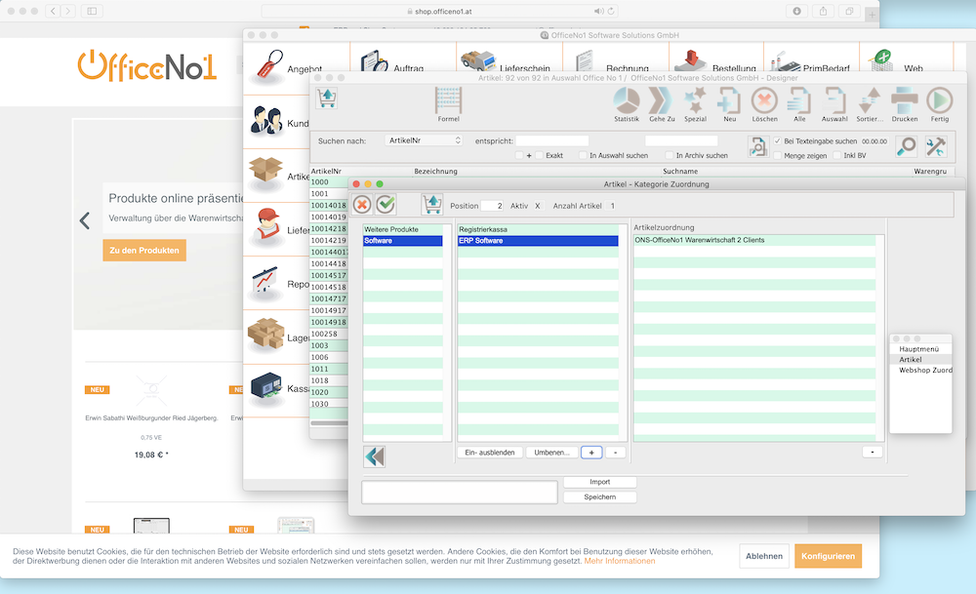Open the Lieferanten worker icon in sidebar
Viewport: 976px width, 594px height.
coord(267,225)
